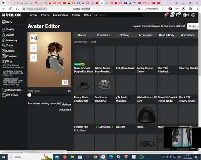Select the Spring Flower Crown item
Viewport: 201px width, 160px height.
[147, 56]
